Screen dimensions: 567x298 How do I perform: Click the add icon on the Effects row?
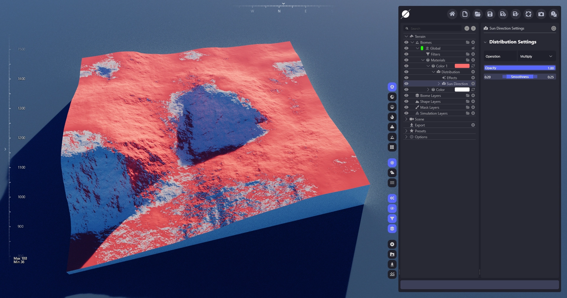coord(473,78)
